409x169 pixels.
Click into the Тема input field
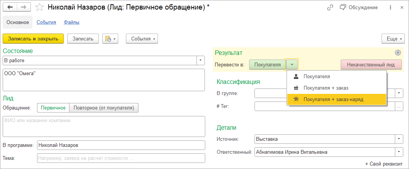pos(121,158)
